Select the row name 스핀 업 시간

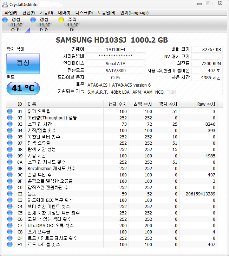tap(40, 124)
